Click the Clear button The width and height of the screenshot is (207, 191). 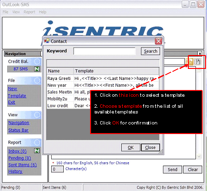pos(193,169)
